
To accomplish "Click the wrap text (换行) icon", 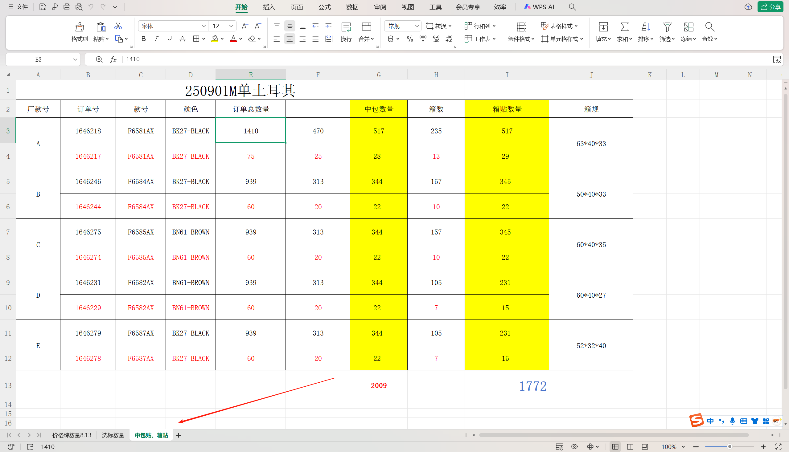I will pyautogui.click(x=346, y=27).
